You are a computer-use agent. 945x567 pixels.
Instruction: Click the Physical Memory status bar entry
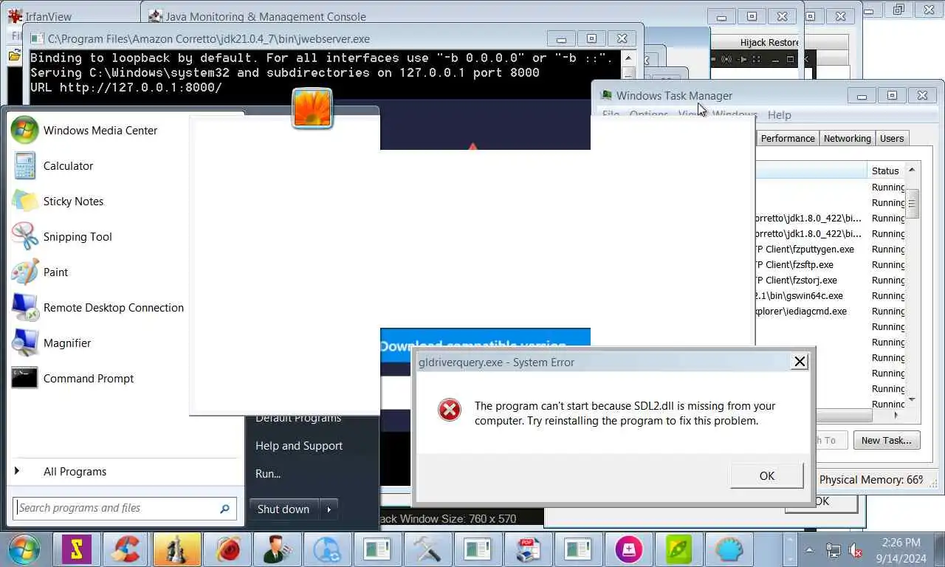pos(871,480)
